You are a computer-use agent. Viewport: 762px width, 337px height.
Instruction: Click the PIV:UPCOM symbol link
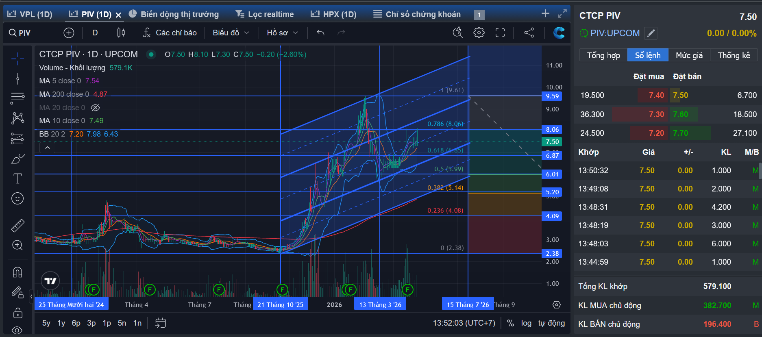tap(615, 33)
